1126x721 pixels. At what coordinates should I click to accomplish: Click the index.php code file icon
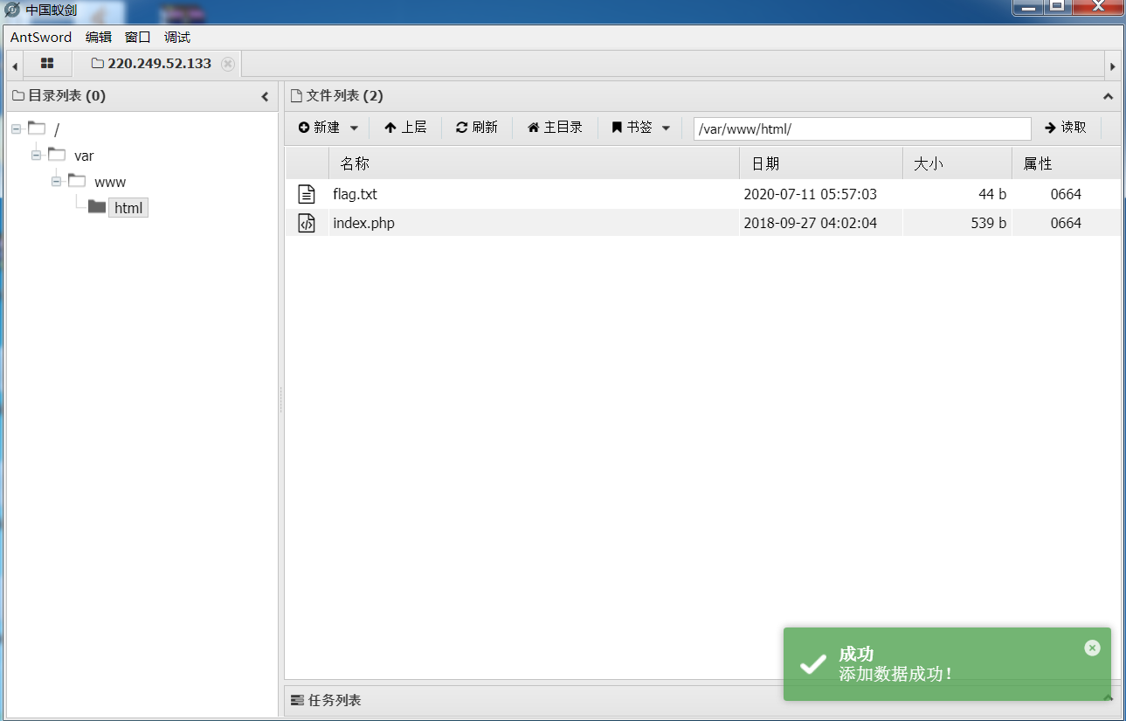[x=307, y=223]
